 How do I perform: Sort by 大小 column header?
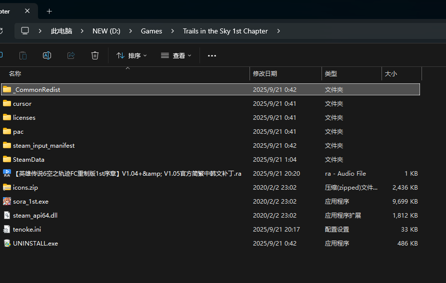(391, 74)
